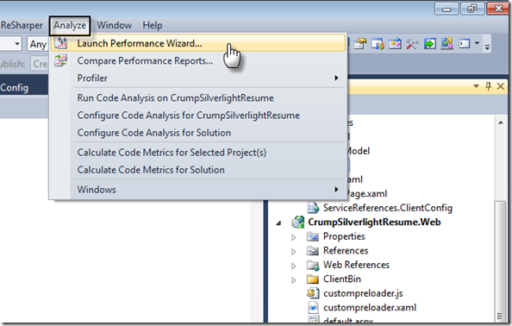Open the Window menu

pyautogui.click(x=115, y=25)
